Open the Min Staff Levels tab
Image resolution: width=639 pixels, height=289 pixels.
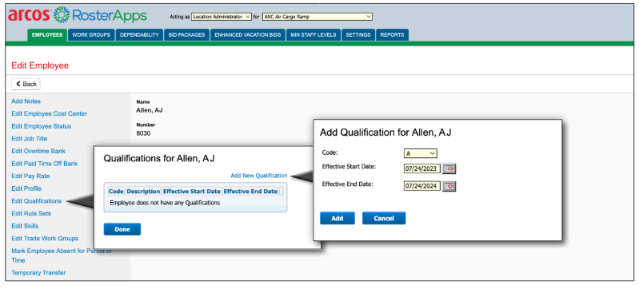(x=314, y=35)
